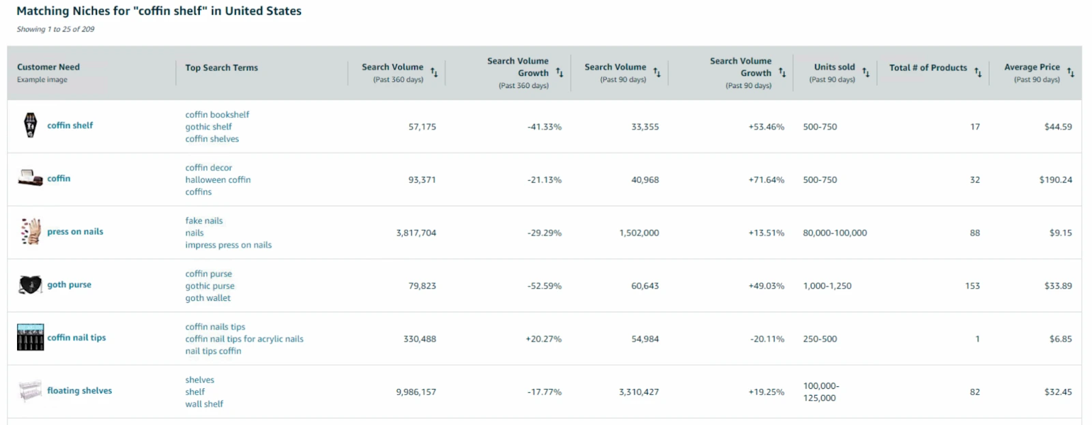Sort by Search Volume past 90 days
Screen dimensions: 1092x425
click(657, 72)
